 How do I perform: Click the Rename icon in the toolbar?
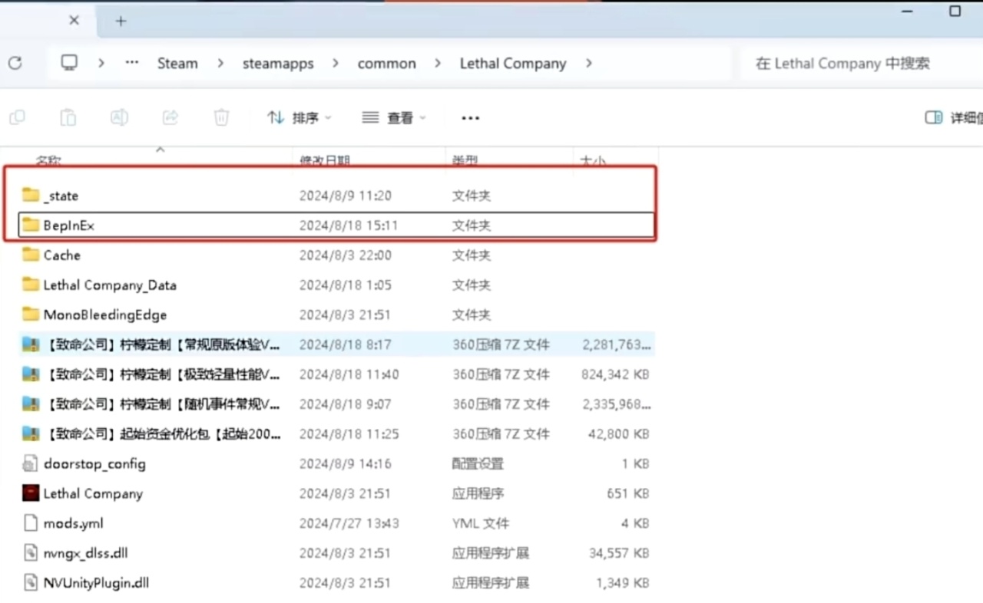click(119, 117)
